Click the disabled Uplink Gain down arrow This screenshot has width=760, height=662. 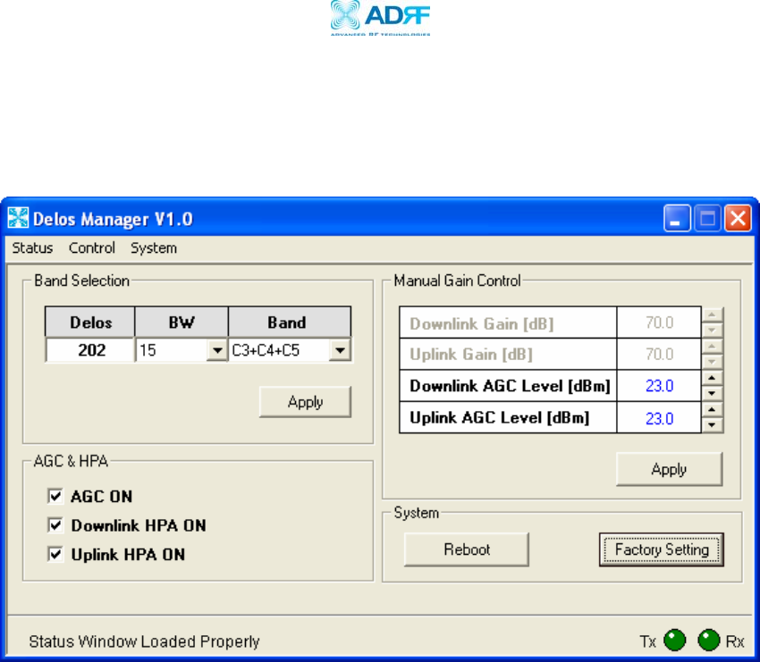pos(712,361)
